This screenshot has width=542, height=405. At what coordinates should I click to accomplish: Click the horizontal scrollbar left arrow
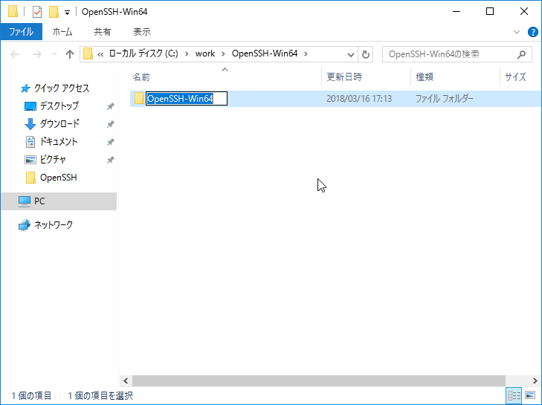(x=126, y=380)
